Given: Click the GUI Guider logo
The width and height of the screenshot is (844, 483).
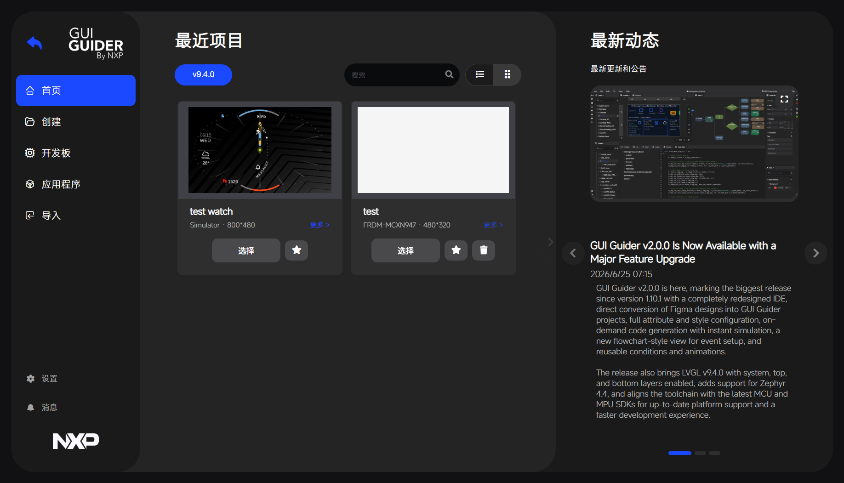Looking at the screenshot, I should (x=96, y=44).
